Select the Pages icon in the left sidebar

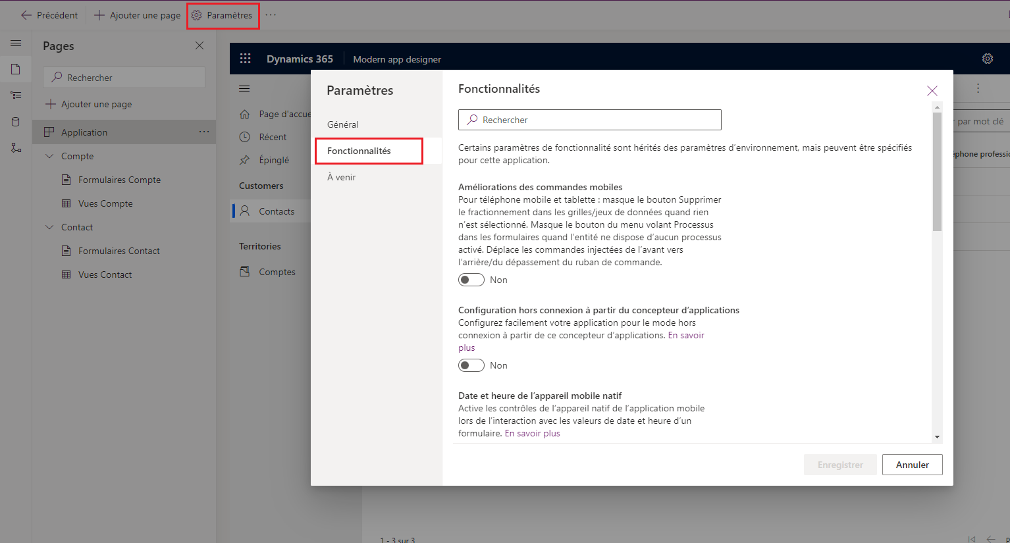[16, 68]
